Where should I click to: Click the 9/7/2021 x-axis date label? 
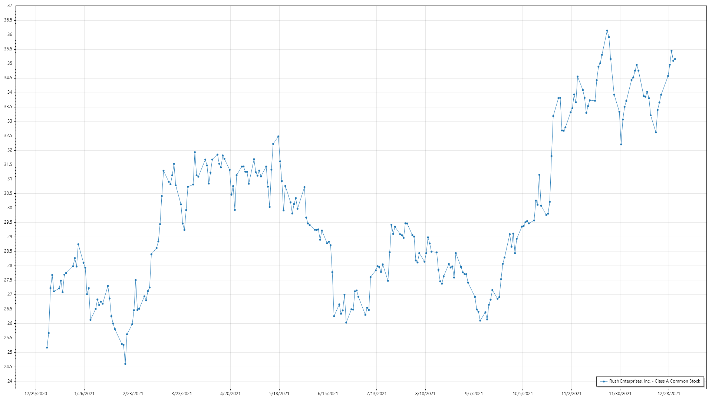474,393
